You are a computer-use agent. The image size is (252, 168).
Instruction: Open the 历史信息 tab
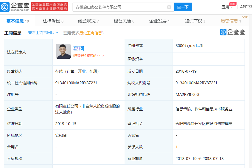click(x=229, y=21)
